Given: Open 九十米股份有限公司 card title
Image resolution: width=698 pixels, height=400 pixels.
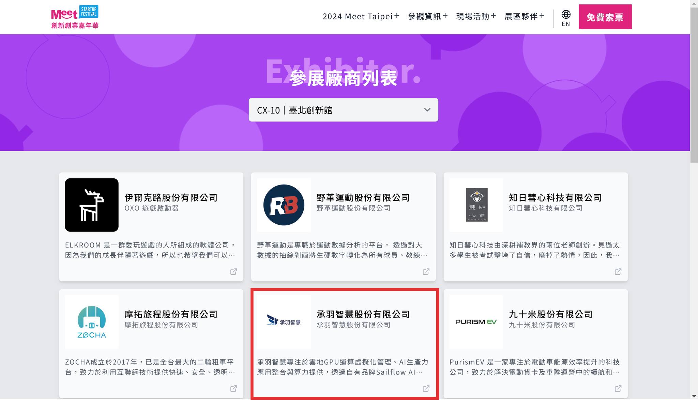Looking at the screenshot, I should 550,314.
